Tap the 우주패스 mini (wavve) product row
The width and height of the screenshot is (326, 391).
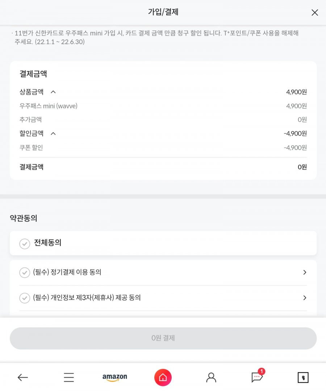pos(163,106)
